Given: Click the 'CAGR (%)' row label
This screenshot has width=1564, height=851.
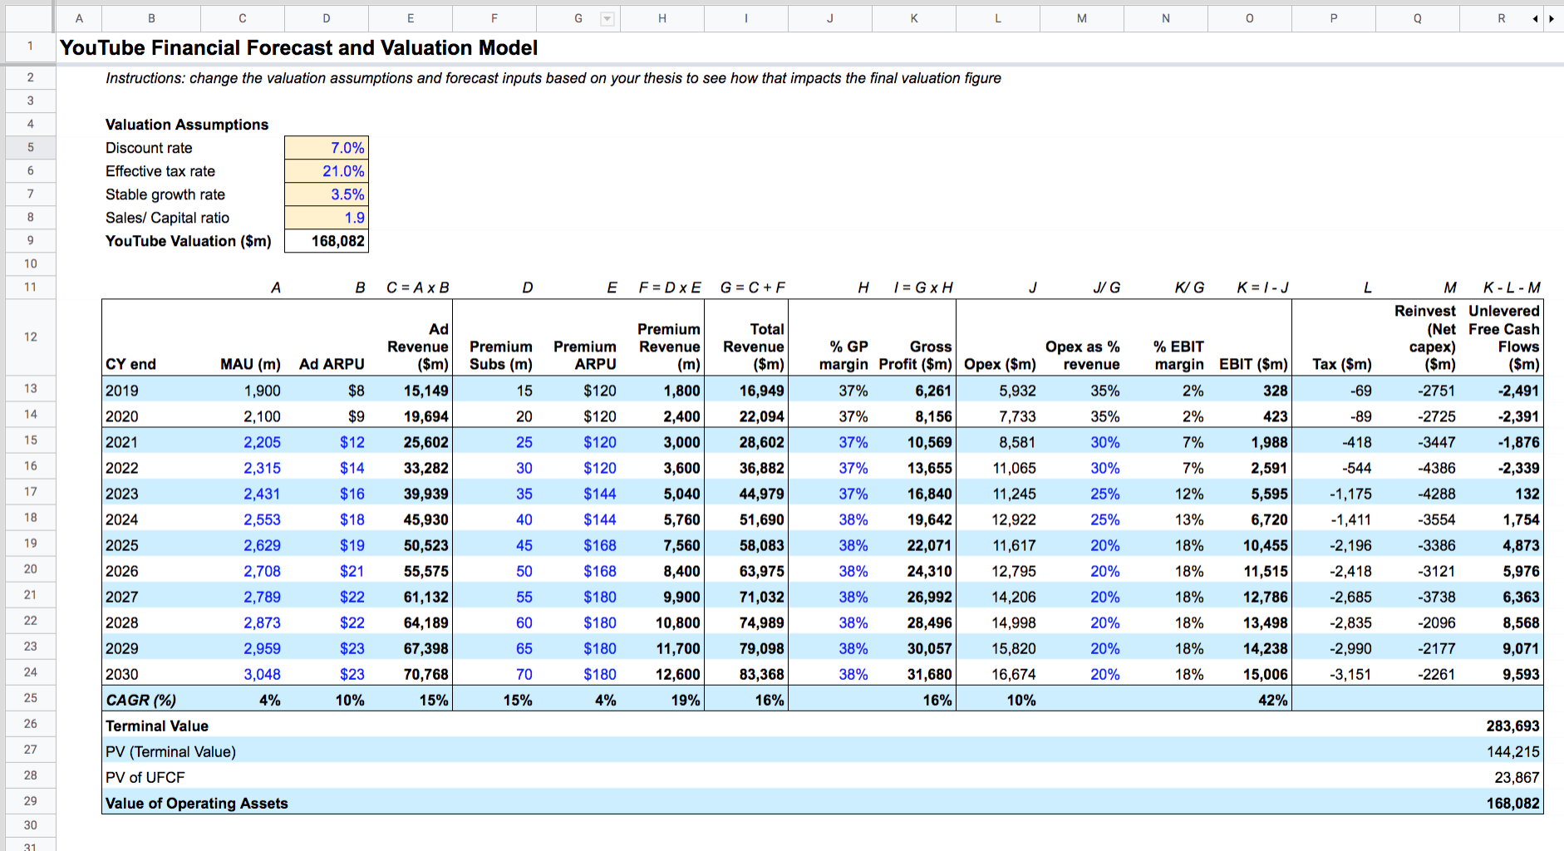Looking at the screenshot, I should [x=140, y=700].
